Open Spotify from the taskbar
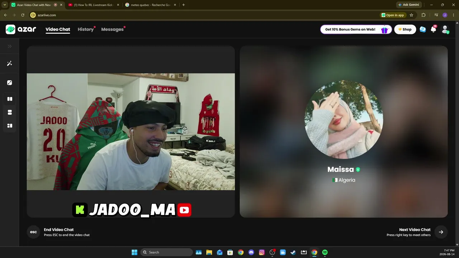The height and width of the screenshot is (258, 459). pos(325,252)
